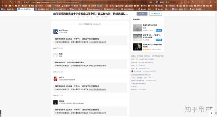This screenshot has height=117, width=217.
Task: Open the MHH bookmarks folder
Action: [144, 6]
